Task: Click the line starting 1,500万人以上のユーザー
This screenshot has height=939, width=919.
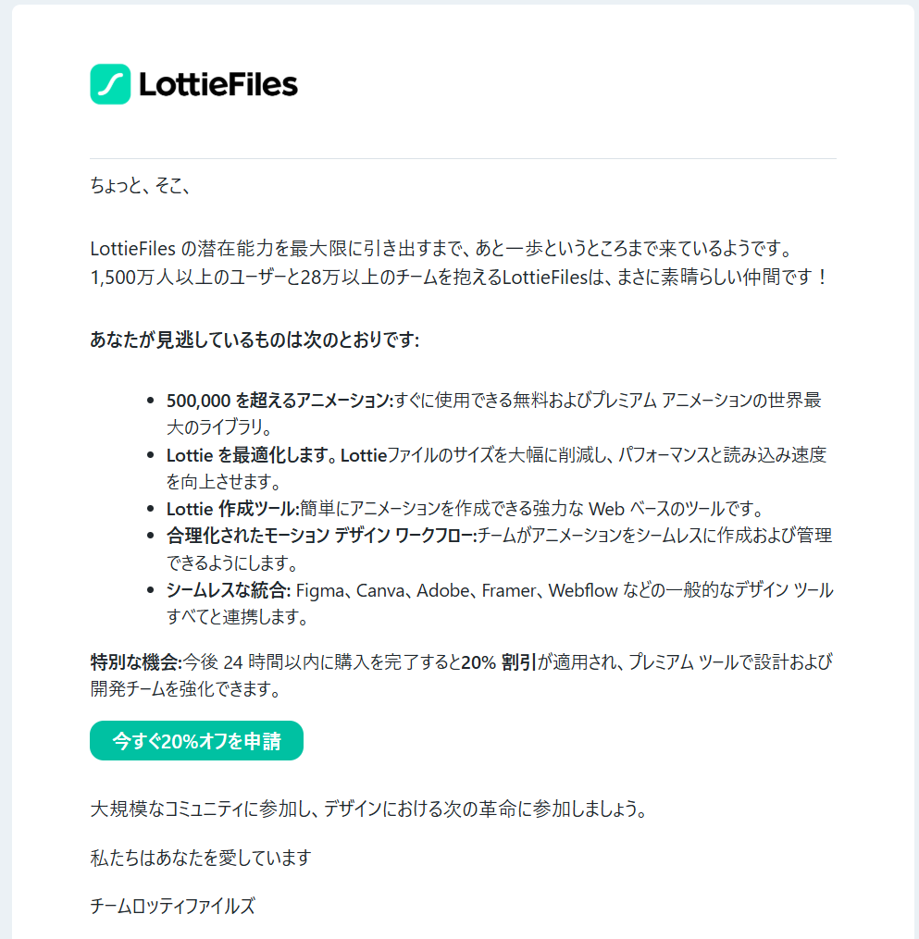Action: point(458,277)
